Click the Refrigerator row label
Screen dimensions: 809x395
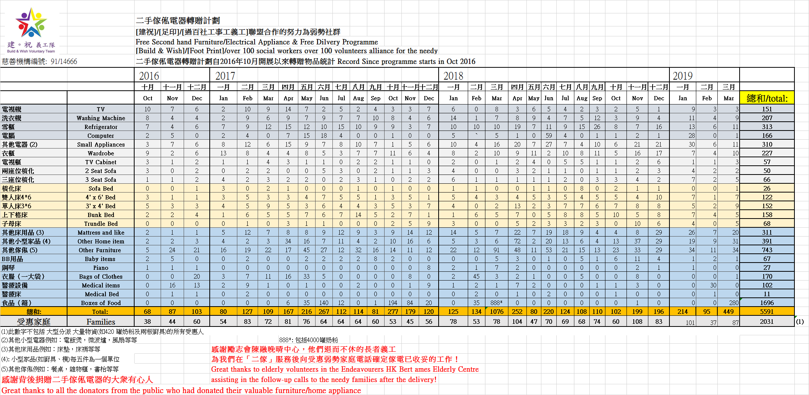pyautogui.click(x=101, y=127)
